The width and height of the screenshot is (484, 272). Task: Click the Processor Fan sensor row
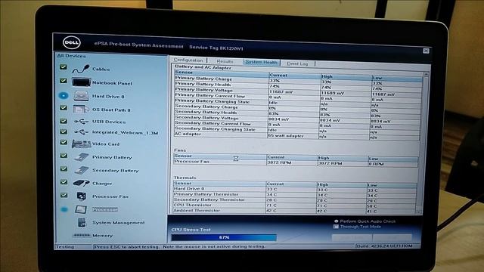[296, 162]
